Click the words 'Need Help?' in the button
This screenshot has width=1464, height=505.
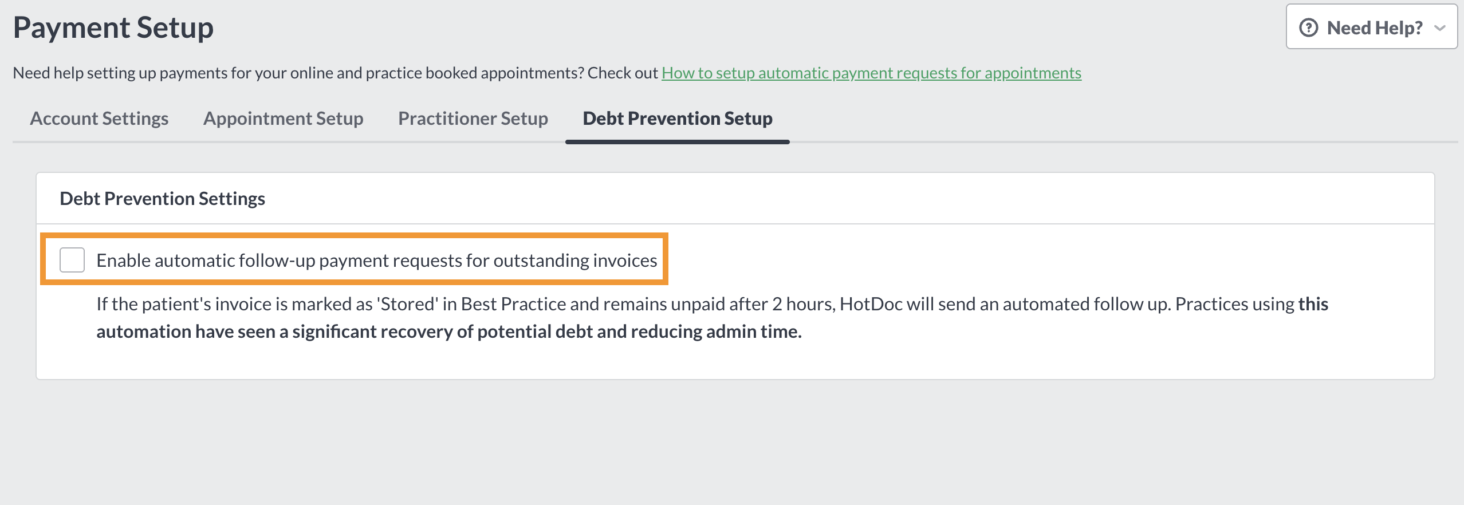(1375, 27)
